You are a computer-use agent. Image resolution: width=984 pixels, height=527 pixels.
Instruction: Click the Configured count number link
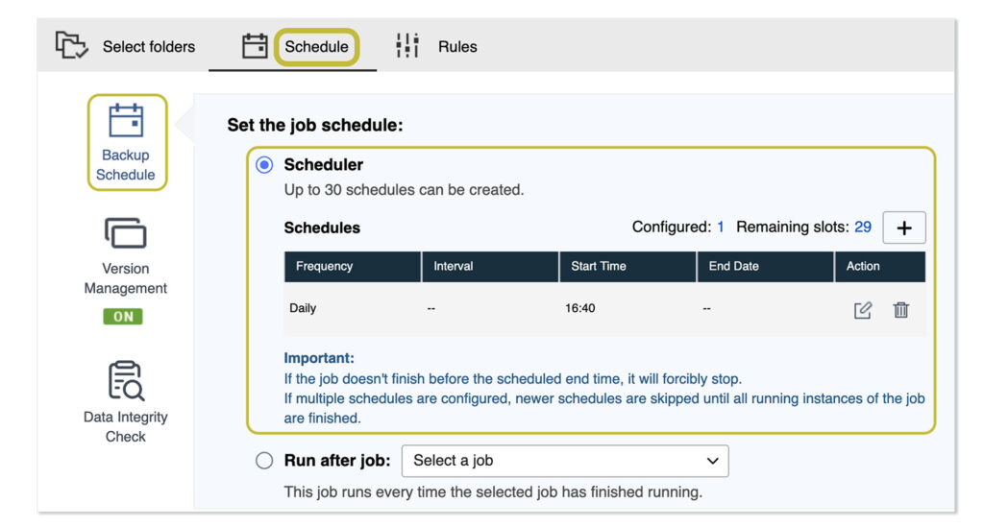[x=721, y=228]
